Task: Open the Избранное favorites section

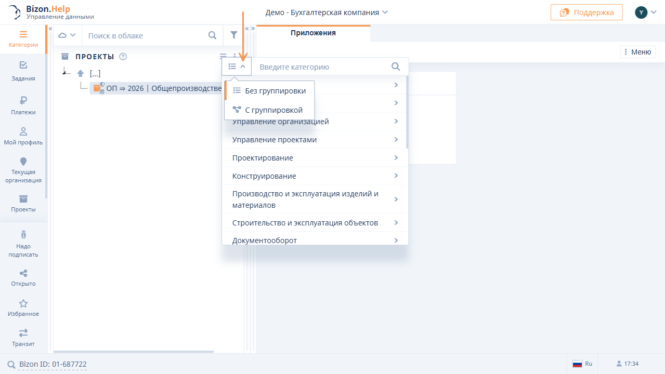Action: pos(23,308)
